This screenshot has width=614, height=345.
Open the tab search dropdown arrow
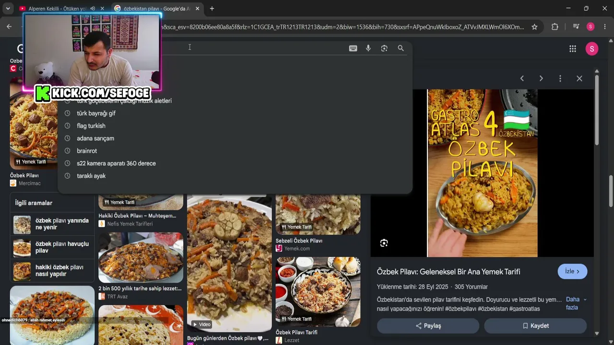pos(8,9)
